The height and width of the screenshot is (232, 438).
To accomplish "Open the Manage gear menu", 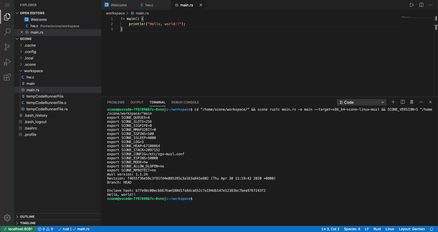I will tap(7, 218).
